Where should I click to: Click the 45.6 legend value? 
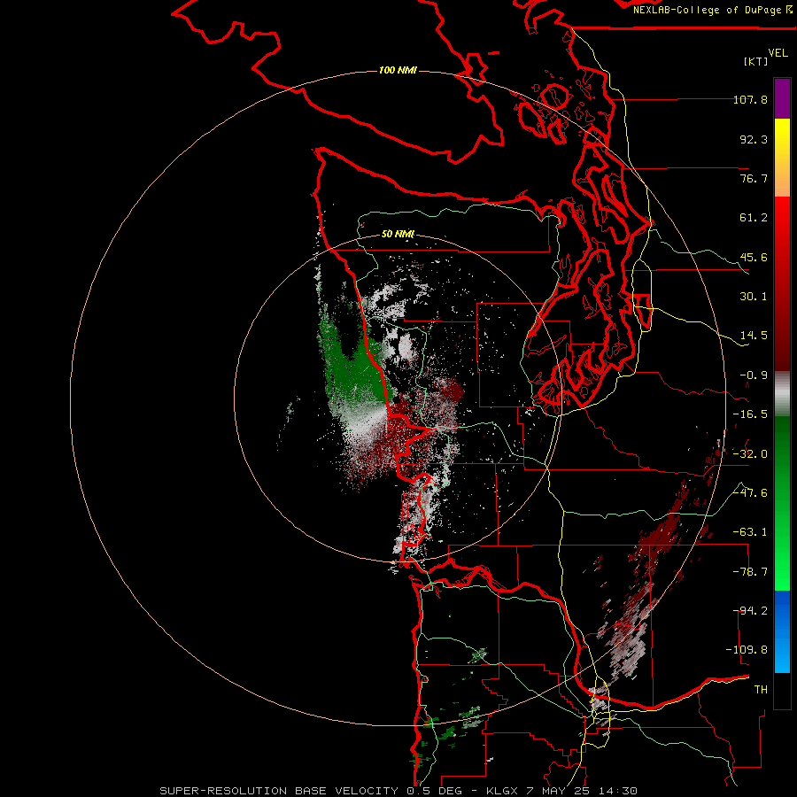point(754,257)
